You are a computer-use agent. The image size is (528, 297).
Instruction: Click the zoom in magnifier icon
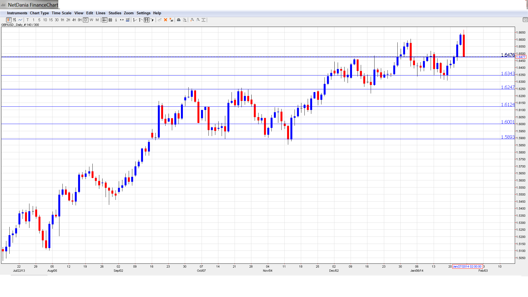point(192,20)
